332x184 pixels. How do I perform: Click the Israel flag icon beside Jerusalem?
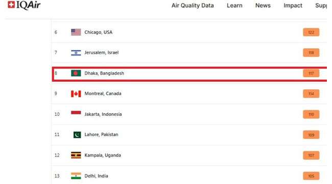pos(76,53)
